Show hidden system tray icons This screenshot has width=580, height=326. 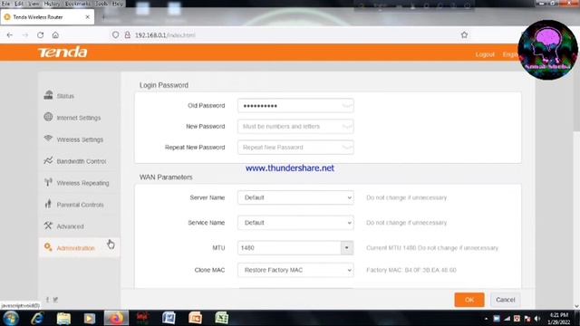[486, 319]
